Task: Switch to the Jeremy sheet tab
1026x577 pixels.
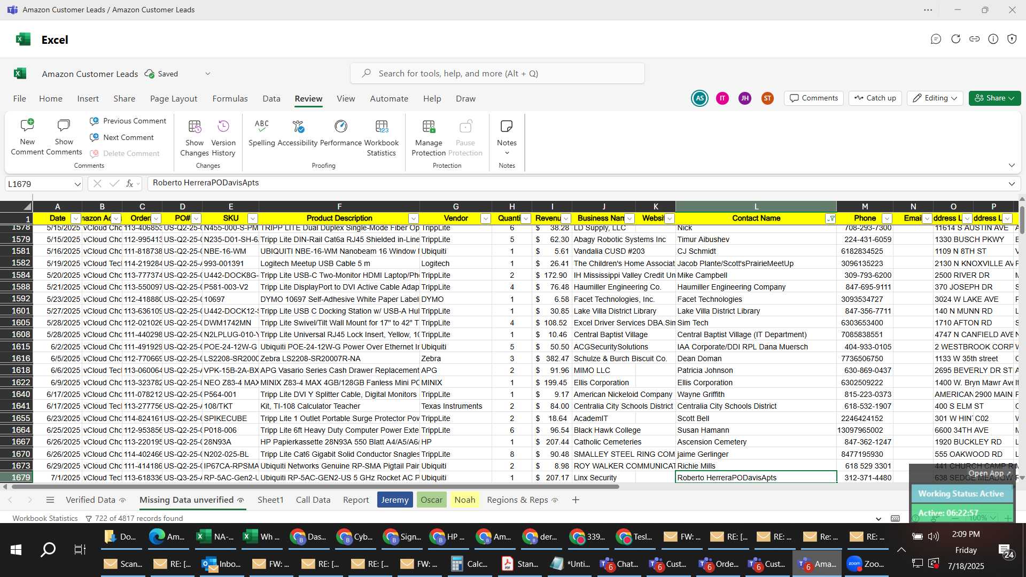Action: click(395, 500)
